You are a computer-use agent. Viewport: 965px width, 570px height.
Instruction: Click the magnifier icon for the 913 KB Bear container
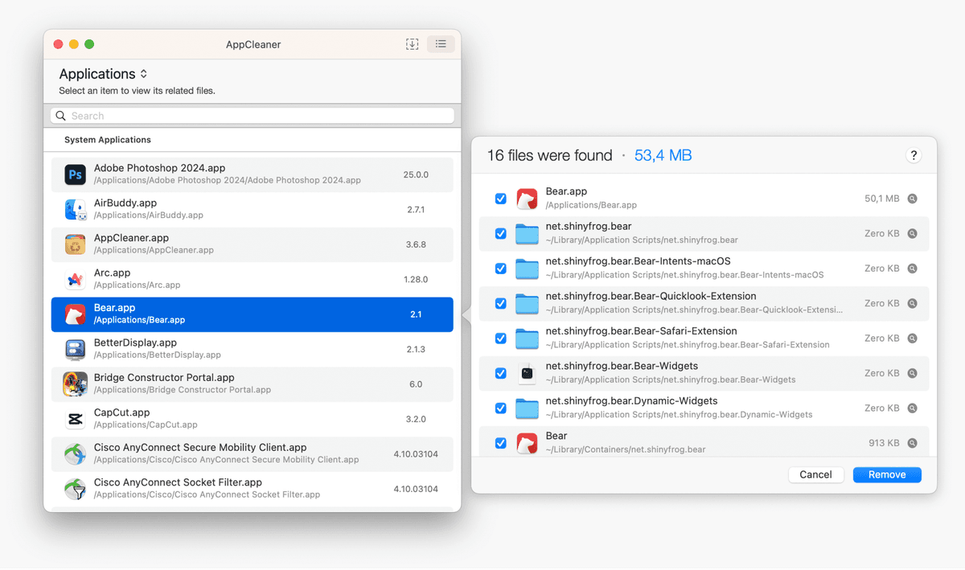(x=912, y=443)
